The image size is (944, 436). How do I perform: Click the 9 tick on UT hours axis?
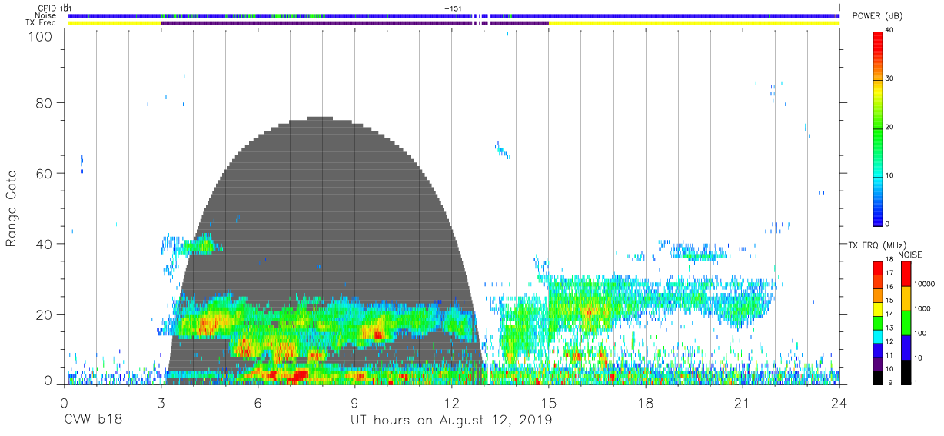[354, 403]
